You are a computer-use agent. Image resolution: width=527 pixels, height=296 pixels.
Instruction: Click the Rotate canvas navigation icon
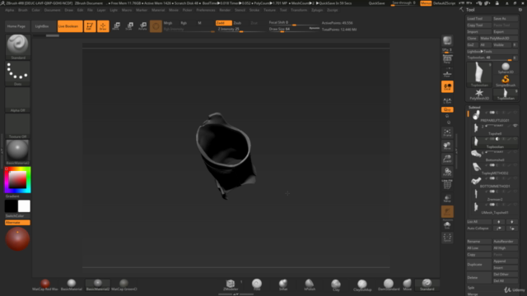[447, 172]
